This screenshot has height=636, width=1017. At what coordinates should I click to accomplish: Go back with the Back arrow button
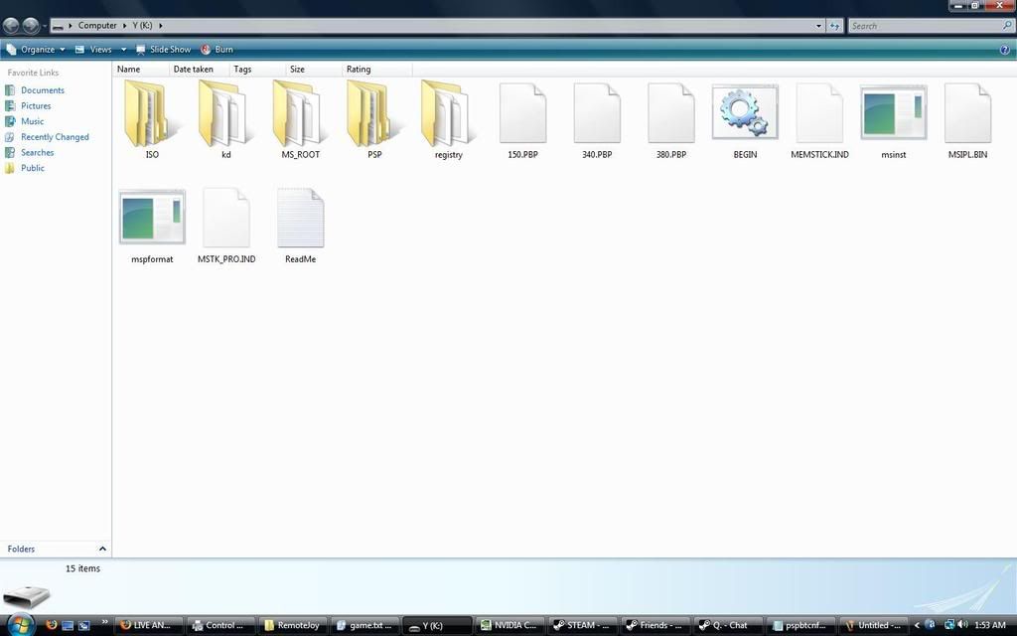11,25
